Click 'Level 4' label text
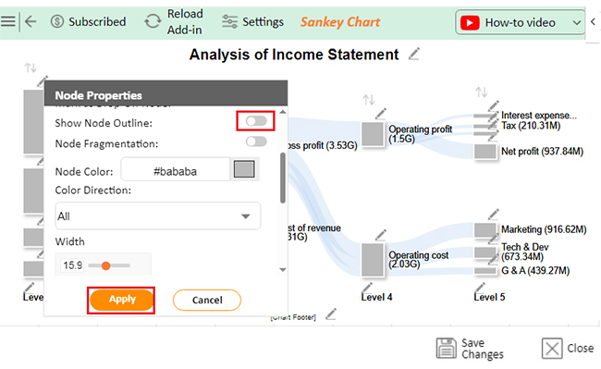The image size is (601, 369). [x=376, y=297]
